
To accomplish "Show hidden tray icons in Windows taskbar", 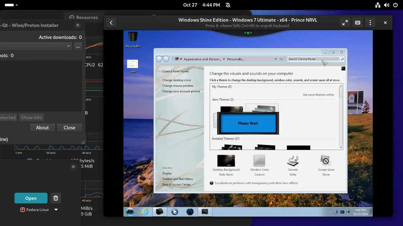I will [331, 212].
